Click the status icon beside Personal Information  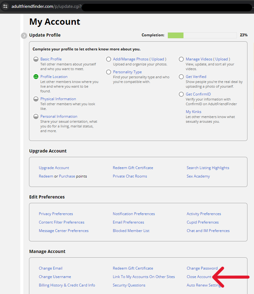click(x=36, y=116)
